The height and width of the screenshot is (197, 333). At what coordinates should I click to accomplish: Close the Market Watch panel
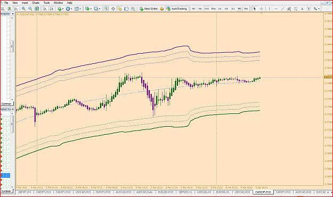13,109
